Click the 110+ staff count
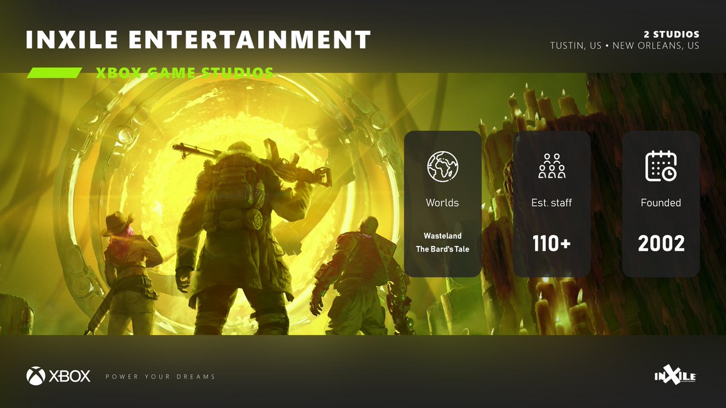Viewport: 726px width, 408px height. coord(552,244)
